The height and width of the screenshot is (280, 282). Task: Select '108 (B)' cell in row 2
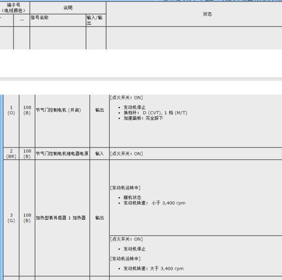pyautogui.click(x=27, y=154)
